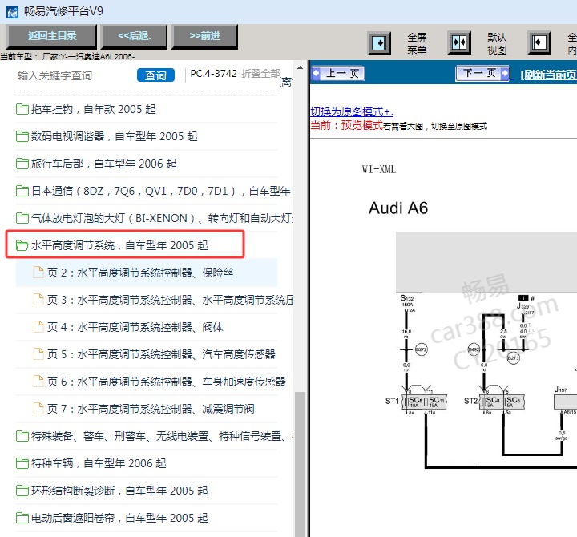Click the 默认视图 text label

coord(497,43)
